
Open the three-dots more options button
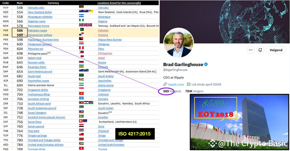coord(251,50)
